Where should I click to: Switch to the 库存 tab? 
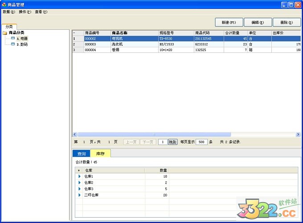(x=101, y=153)
